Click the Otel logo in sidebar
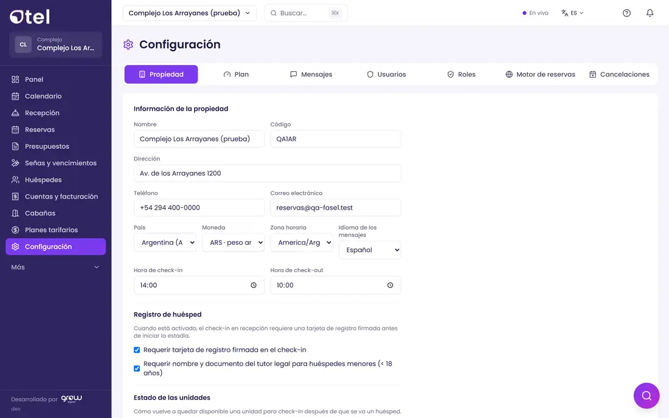 (x=30, y=16)
